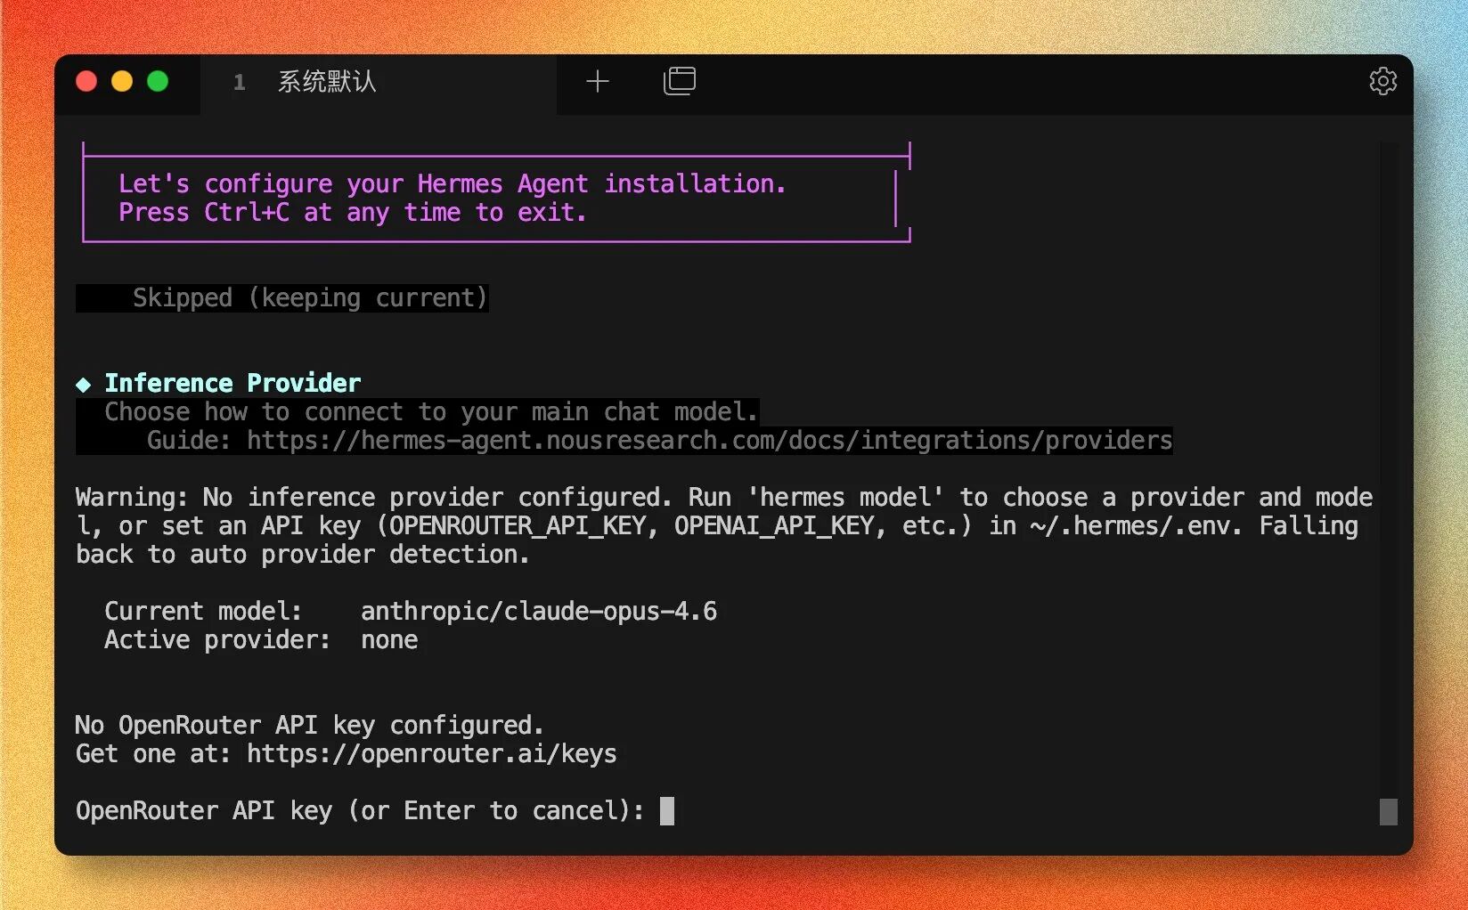Open a new tab with the plus icon

click(598, 82)
